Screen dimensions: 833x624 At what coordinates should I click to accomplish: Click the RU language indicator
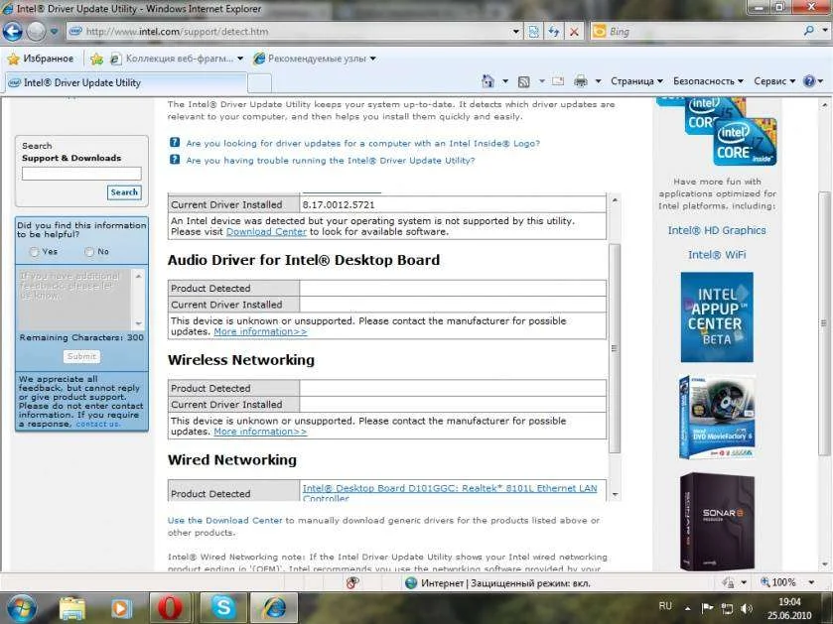click(x=665, y=606)
